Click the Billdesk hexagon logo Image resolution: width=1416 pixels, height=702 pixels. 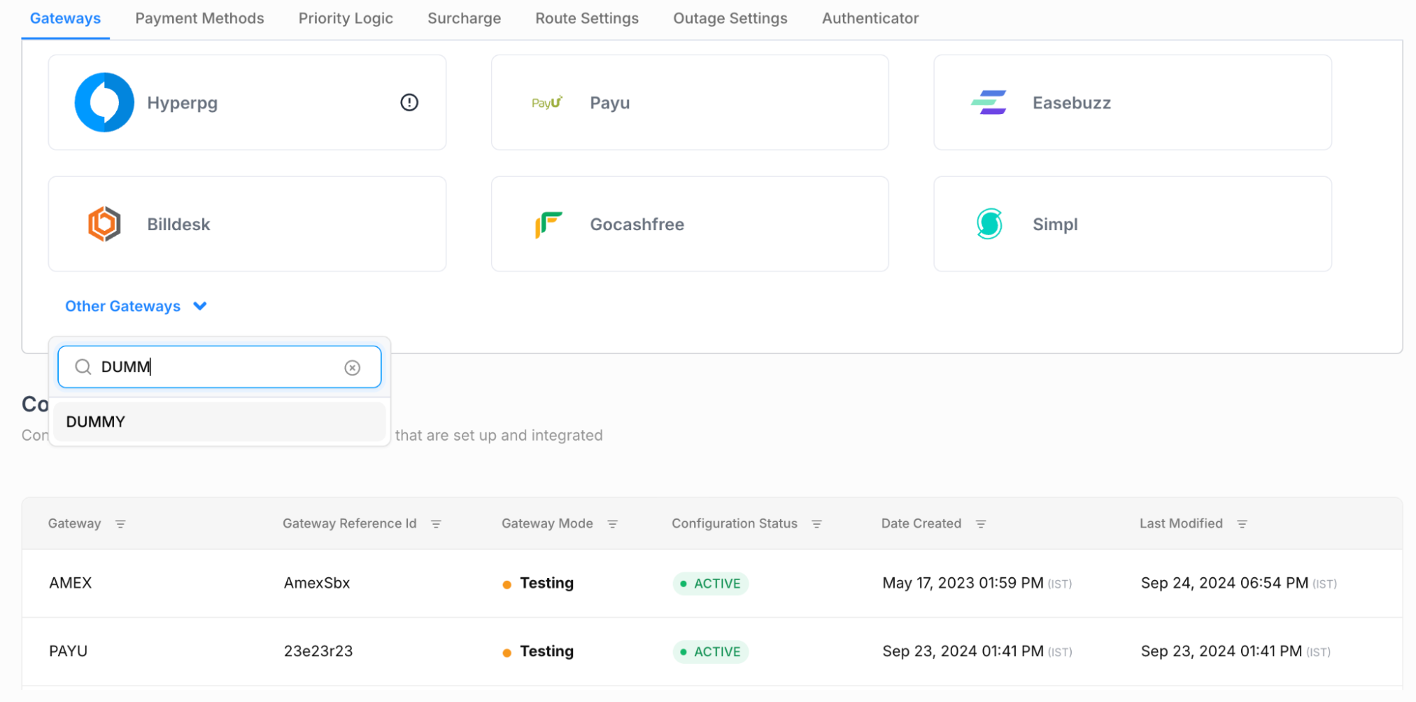[x=104, y=225]
